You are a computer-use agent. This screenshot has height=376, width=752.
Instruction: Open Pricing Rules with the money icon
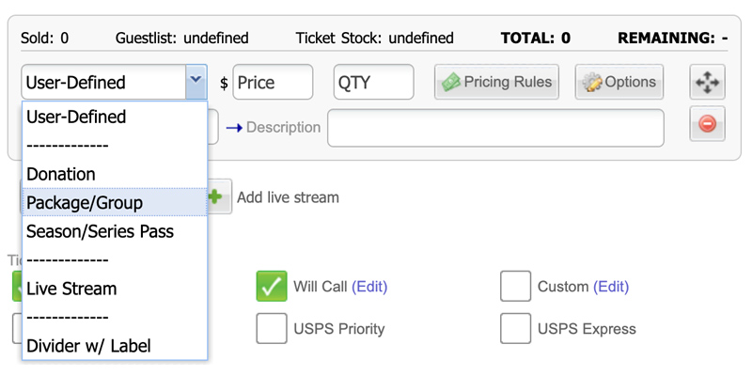(x=496, y=82)
